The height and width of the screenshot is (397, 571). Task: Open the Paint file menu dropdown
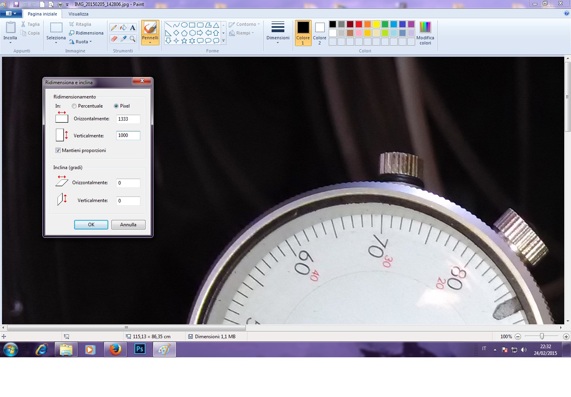click(11, 13)
